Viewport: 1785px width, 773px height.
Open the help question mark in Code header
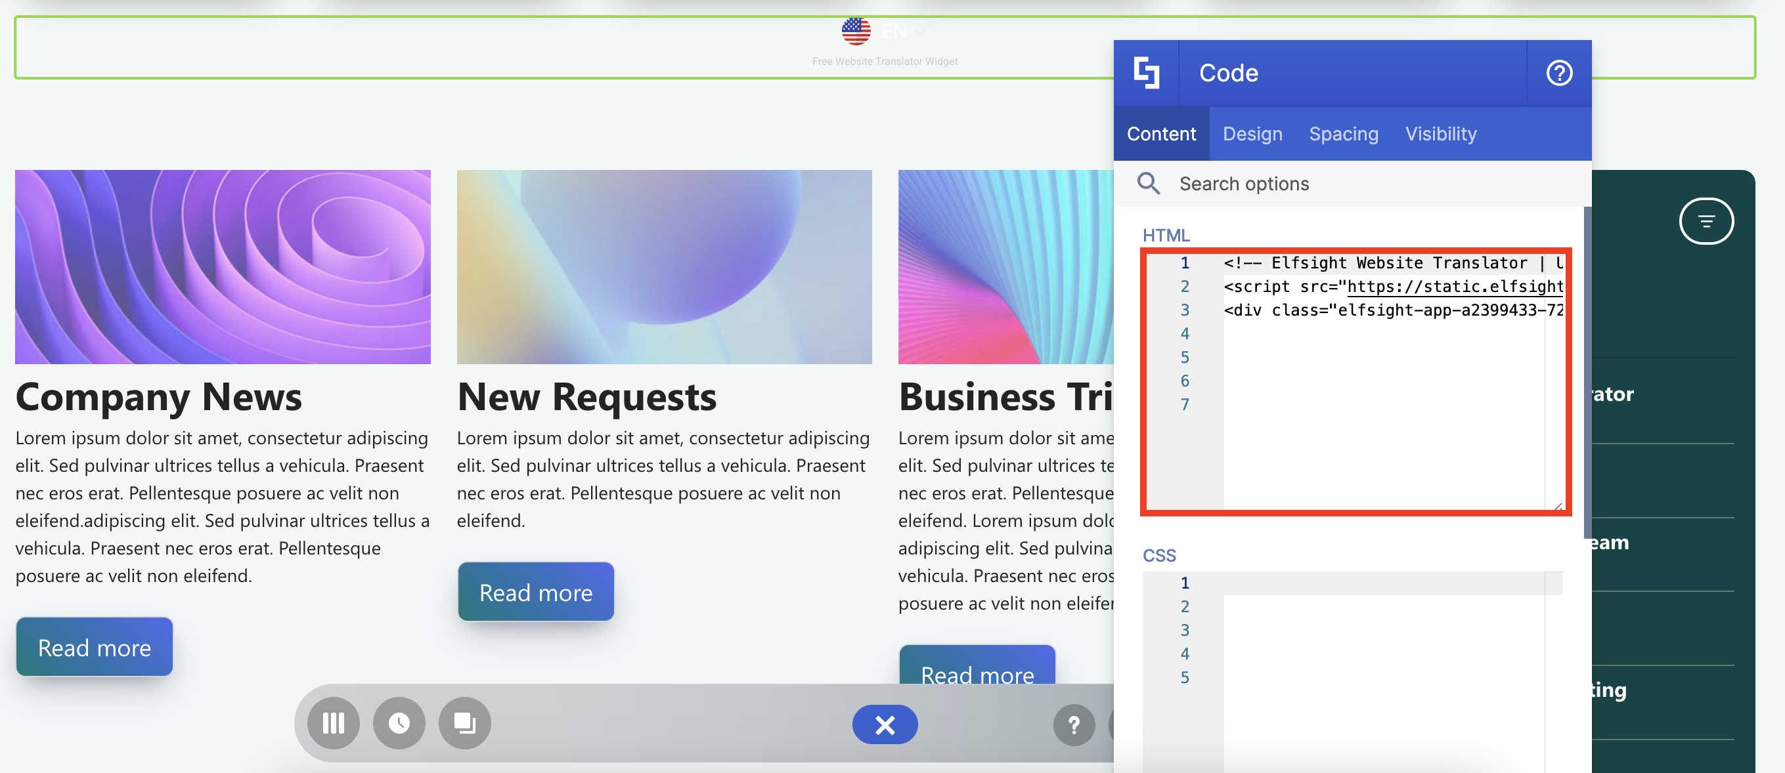(x=1558, y=73)
